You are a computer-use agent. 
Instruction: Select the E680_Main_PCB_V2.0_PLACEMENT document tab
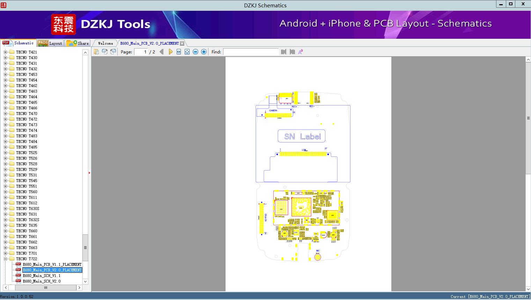[149, 43]
